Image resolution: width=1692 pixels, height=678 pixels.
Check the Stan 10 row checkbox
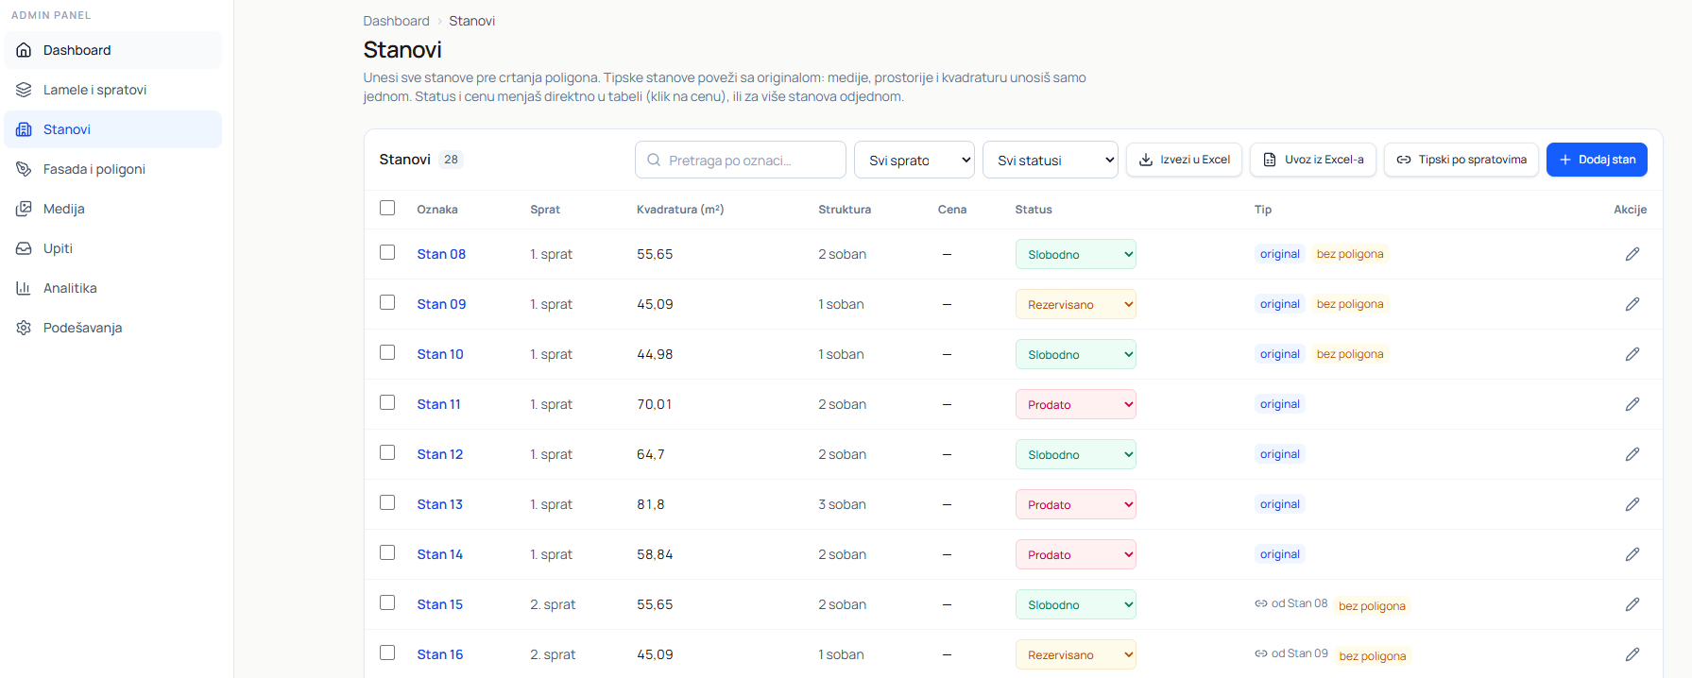387,352
